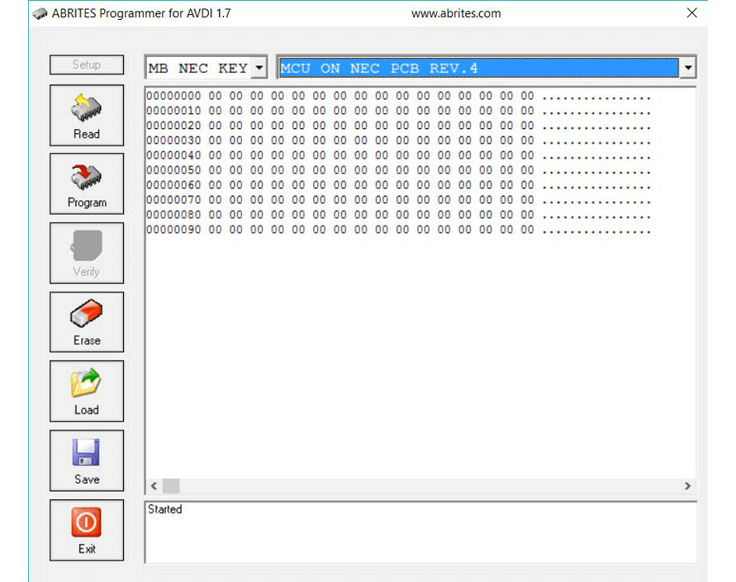Close the ABRITES Programmer window
Image resolution: width=736 pixels, height=582 pixels.
pos(691,13)
